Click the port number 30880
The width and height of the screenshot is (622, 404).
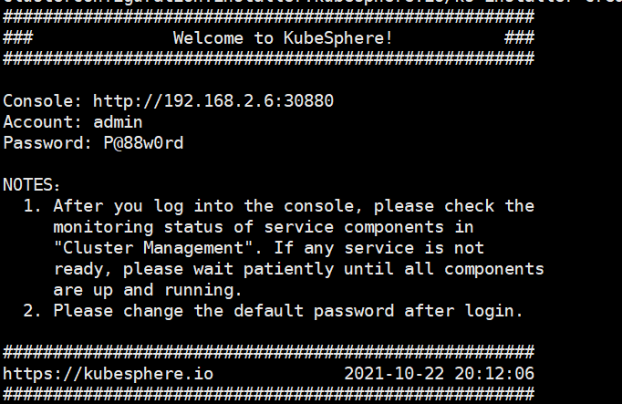[308, 101]
